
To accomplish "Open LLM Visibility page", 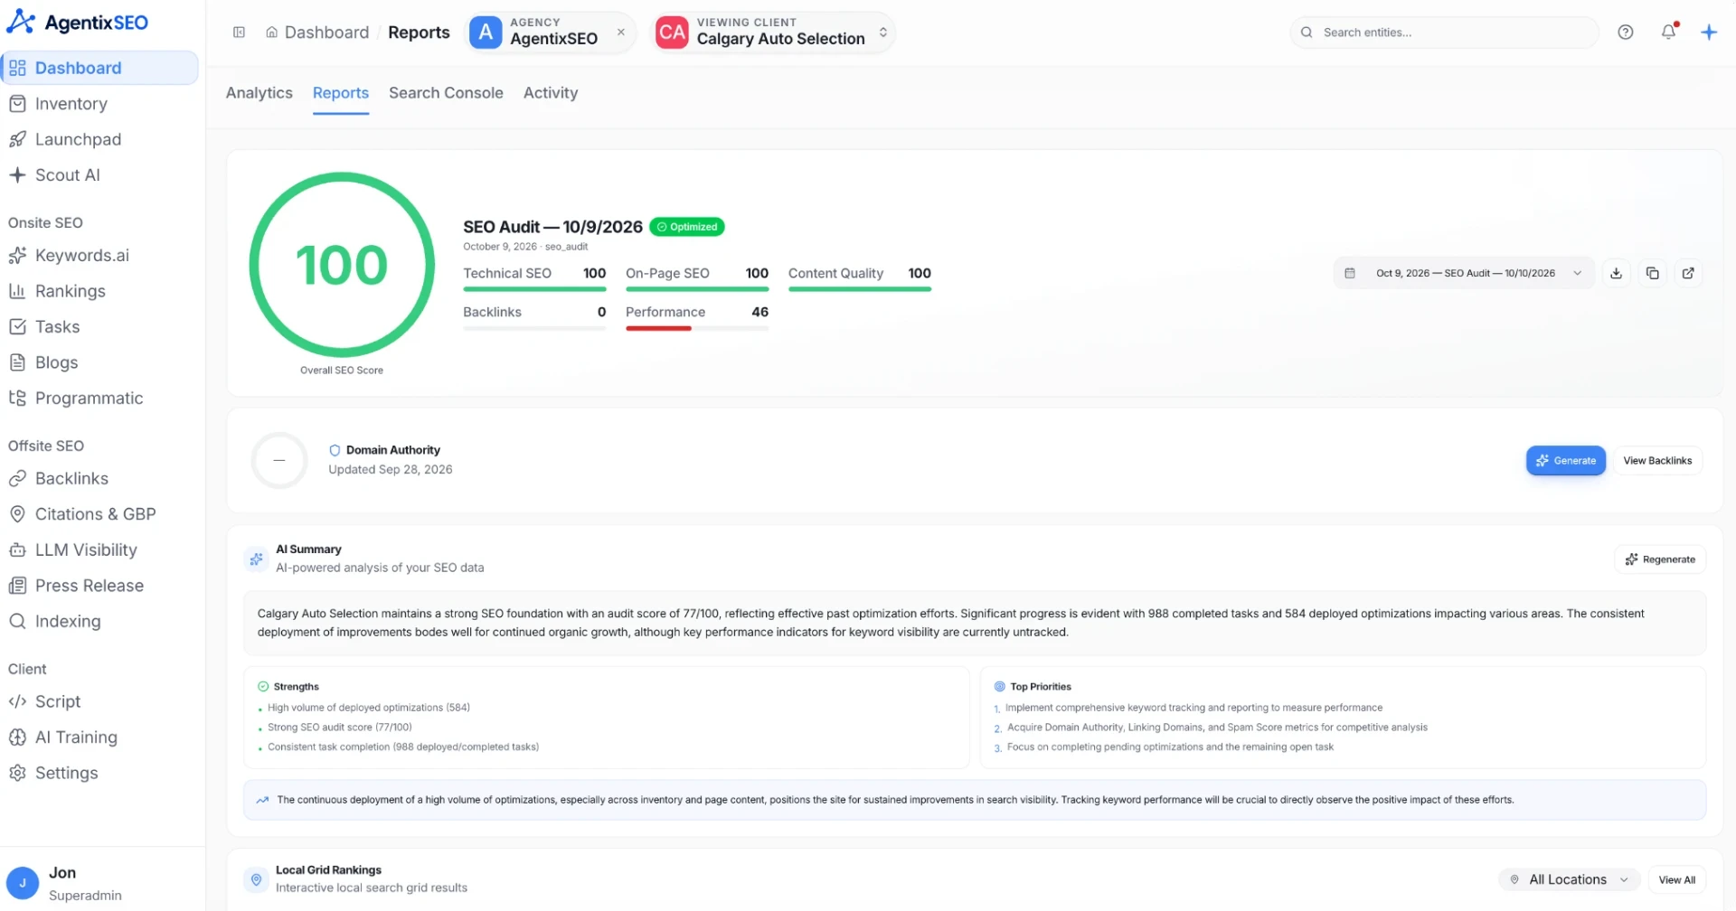I will click(x=99, y=550).
